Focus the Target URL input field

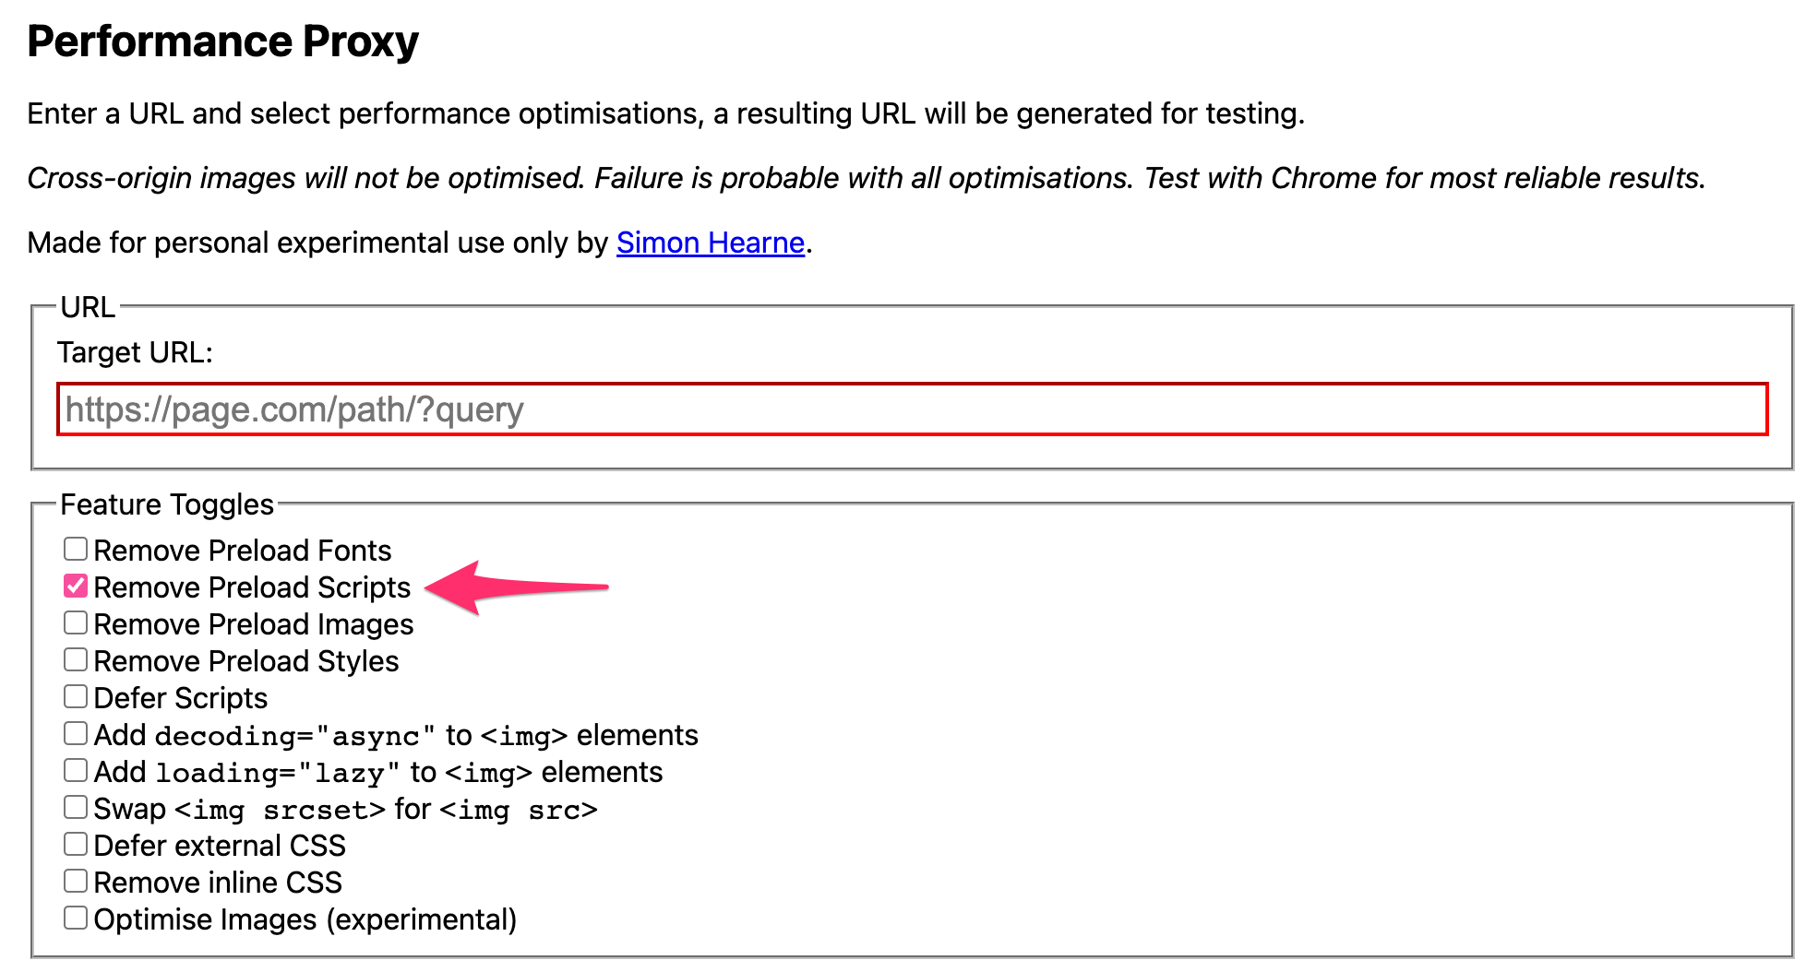point(912,409)
